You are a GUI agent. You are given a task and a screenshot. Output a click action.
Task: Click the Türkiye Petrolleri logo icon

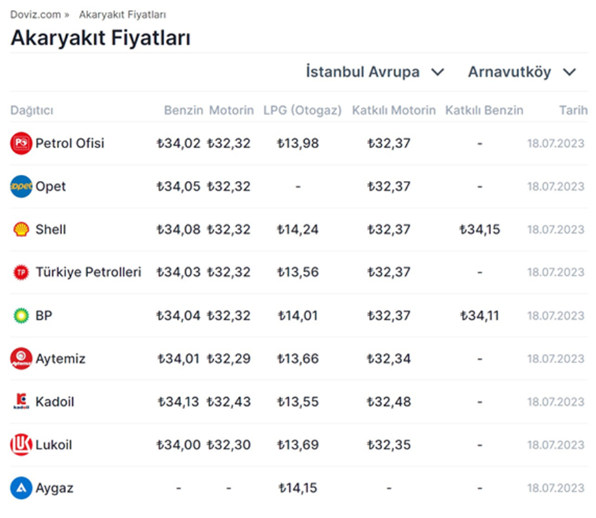click(x=21, y=272)
